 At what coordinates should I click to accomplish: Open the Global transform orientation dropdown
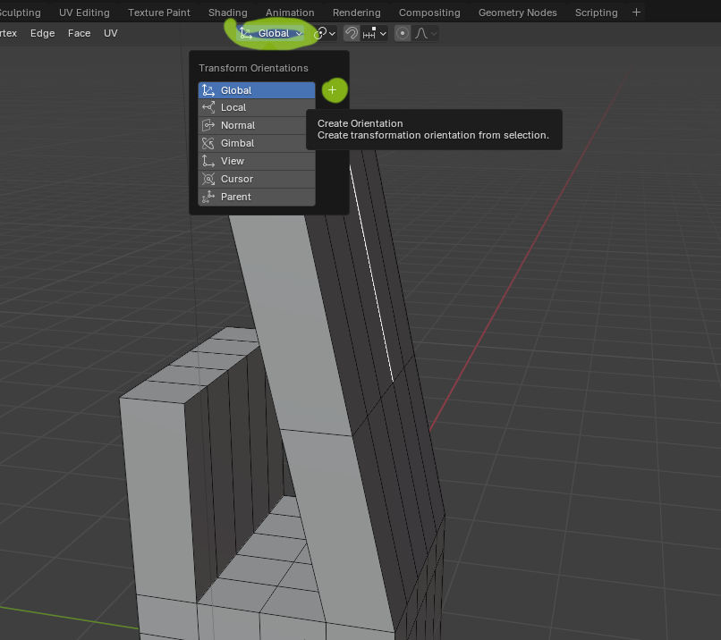click(x=272, y=33)
